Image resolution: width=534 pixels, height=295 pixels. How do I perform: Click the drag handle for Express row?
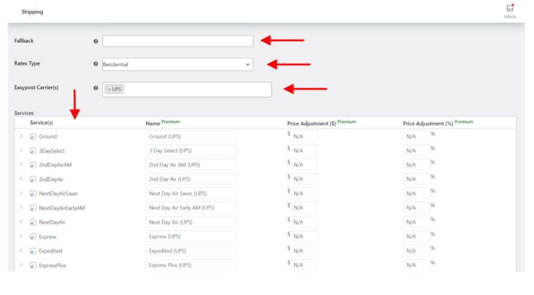[21, 236]
